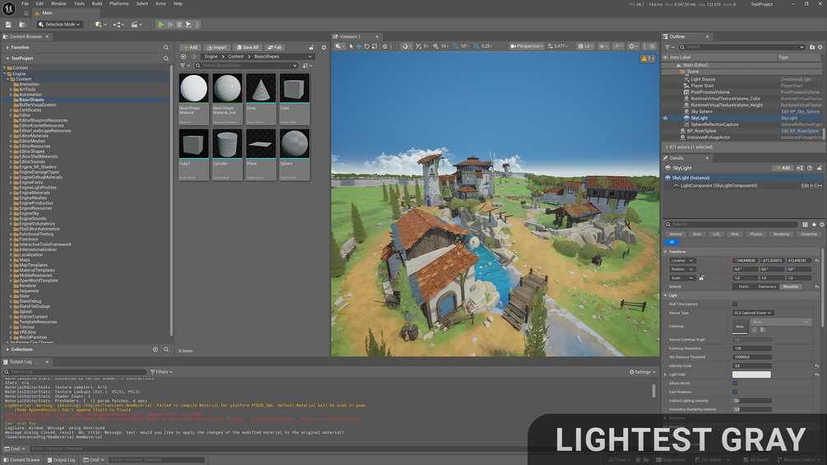Screen dimensions: 827x465
Task: Open the Light Color swatch
Action: click(751, 374)
